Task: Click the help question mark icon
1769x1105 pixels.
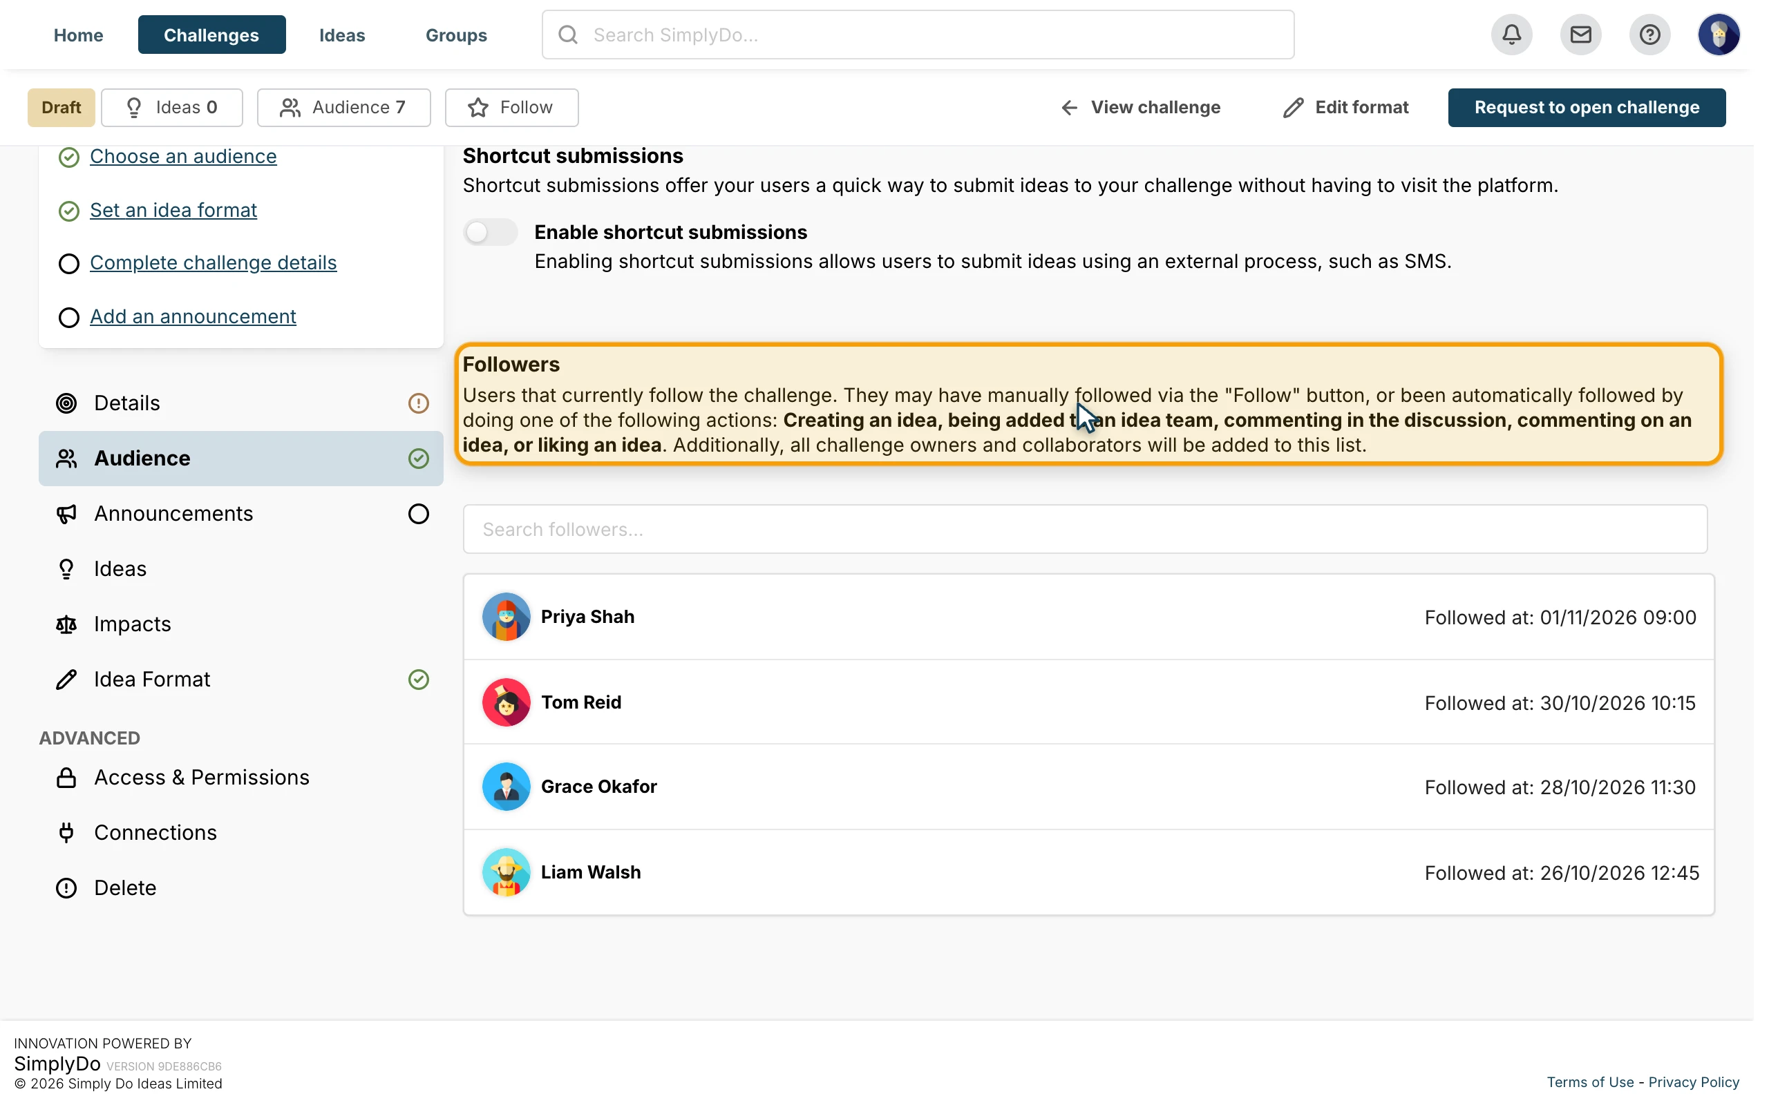Action: 1649,35
